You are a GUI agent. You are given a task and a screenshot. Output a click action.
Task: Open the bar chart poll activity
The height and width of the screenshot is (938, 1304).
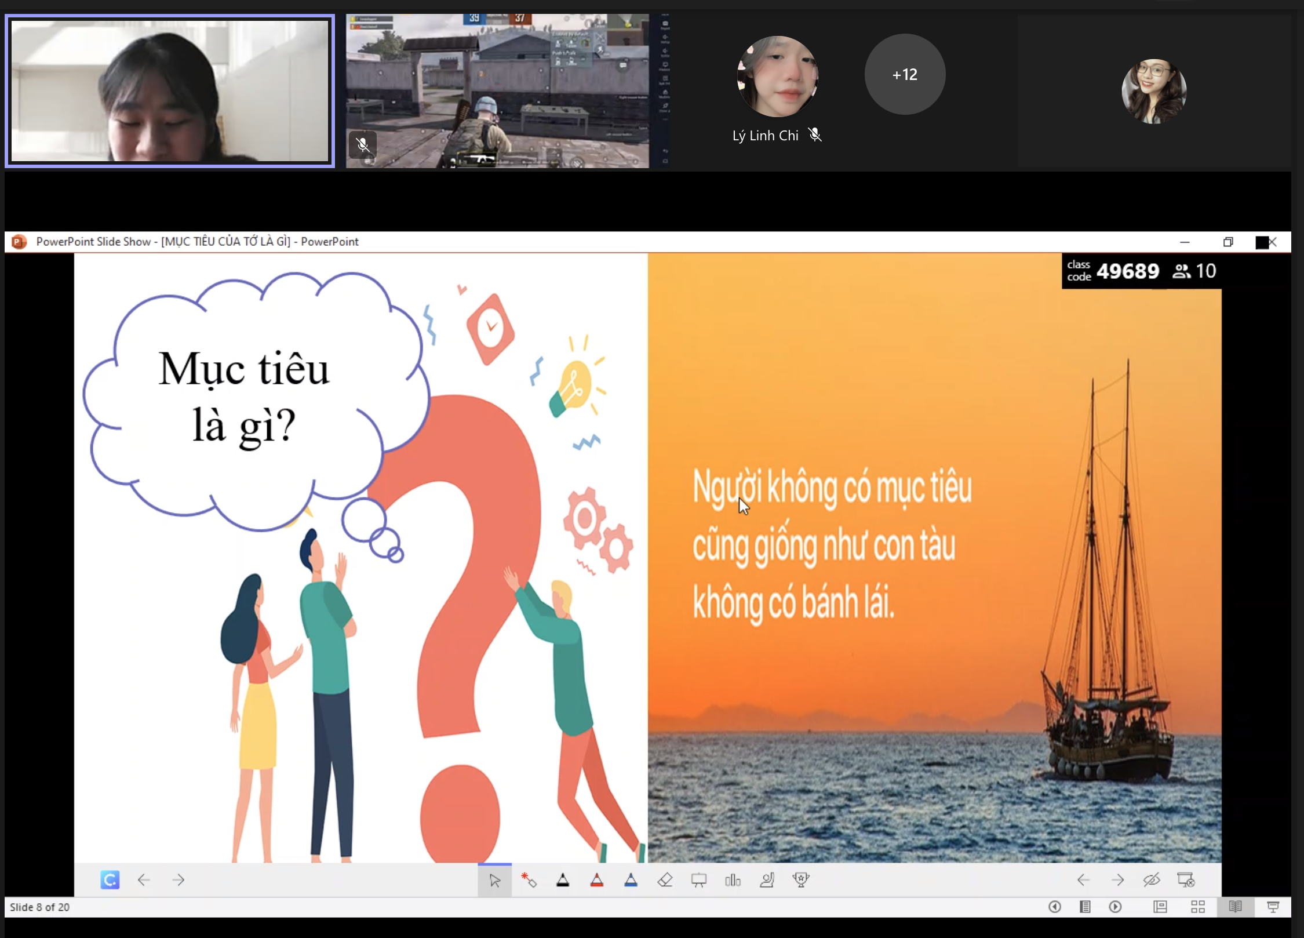(x=733, y=880)
